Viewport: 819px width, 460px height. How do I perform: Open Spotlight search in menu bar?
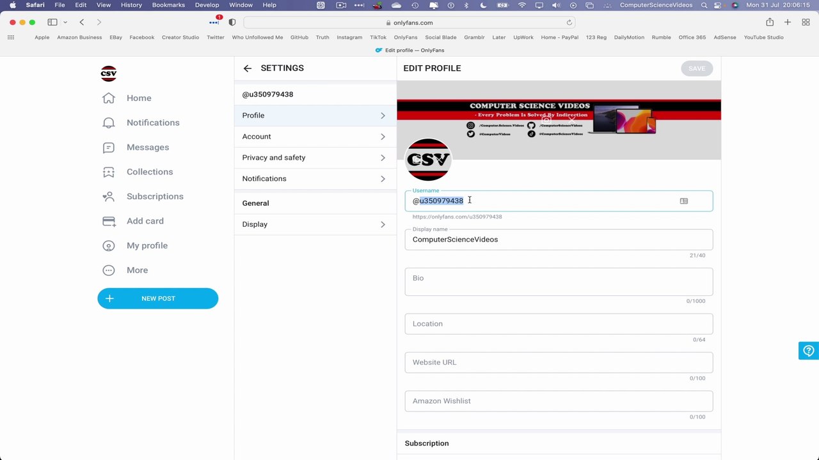pos(704,5)
